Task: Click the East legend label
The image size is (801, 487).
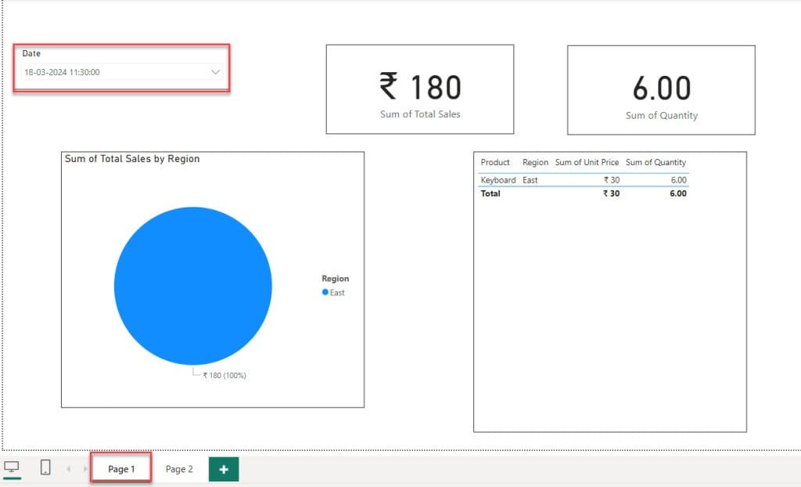Action: pyautogui.click(x=337, y=293)
